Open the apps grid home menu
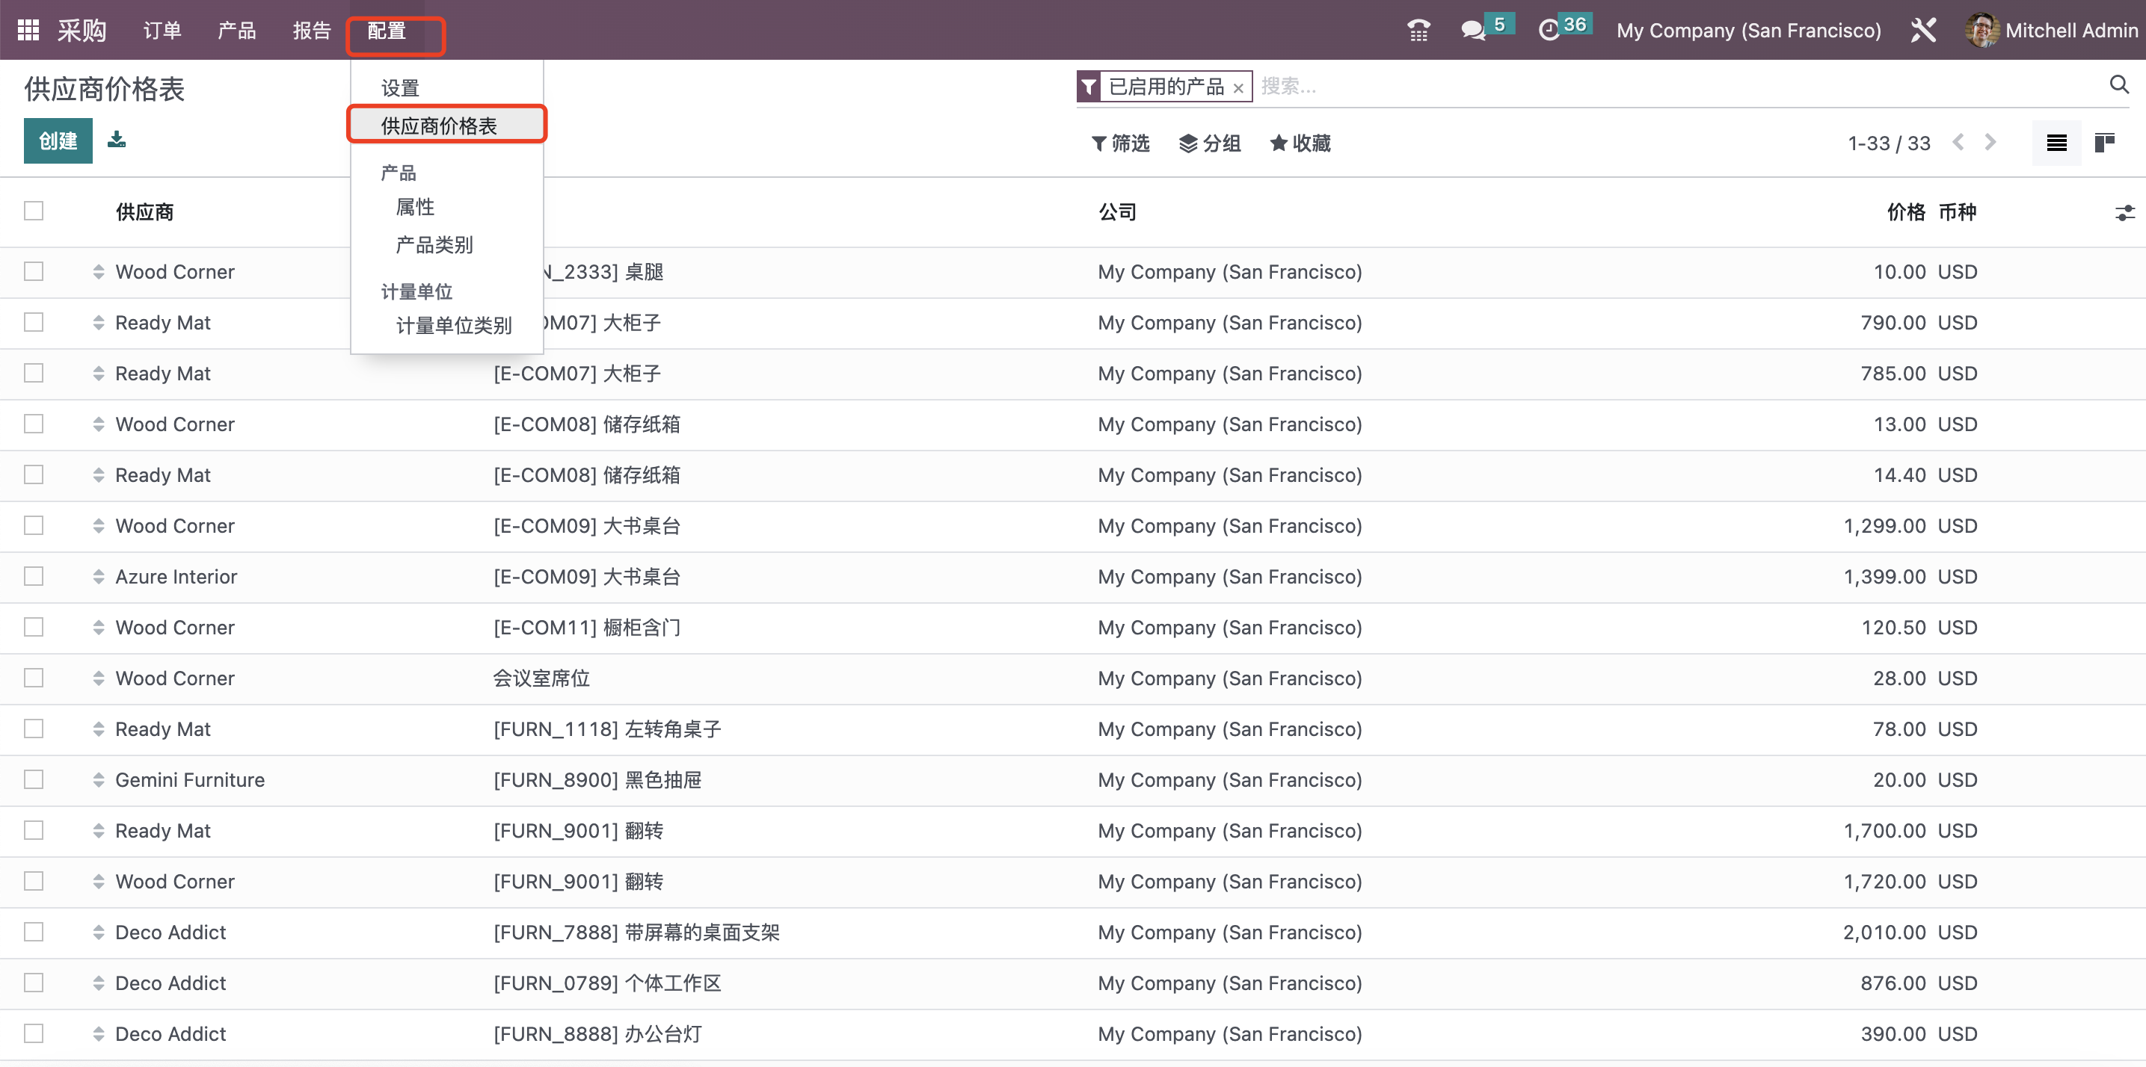This screenshot has height=1067, width=2146. click(x=28, y=30)
